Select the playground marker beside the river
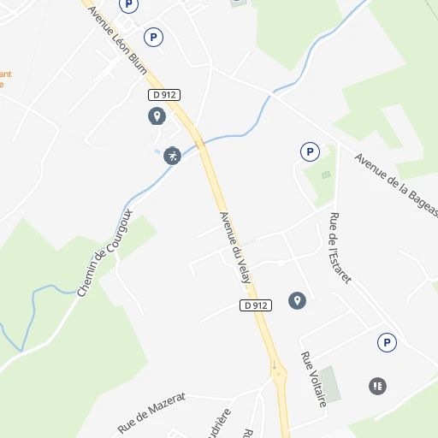Viewport: 438px width, 438px height. pos(172,156)
